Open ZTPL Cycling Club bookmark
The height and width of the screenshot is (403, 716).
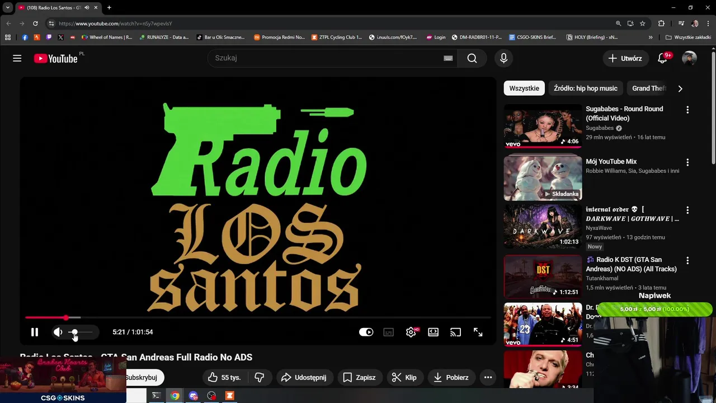click(x=337, y=38)
